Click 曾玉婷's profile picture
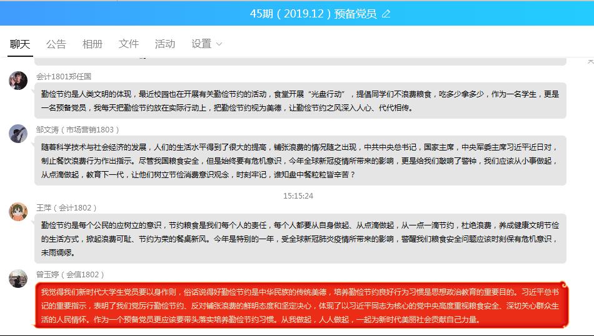594x336 pixels. tap(18, 279)
